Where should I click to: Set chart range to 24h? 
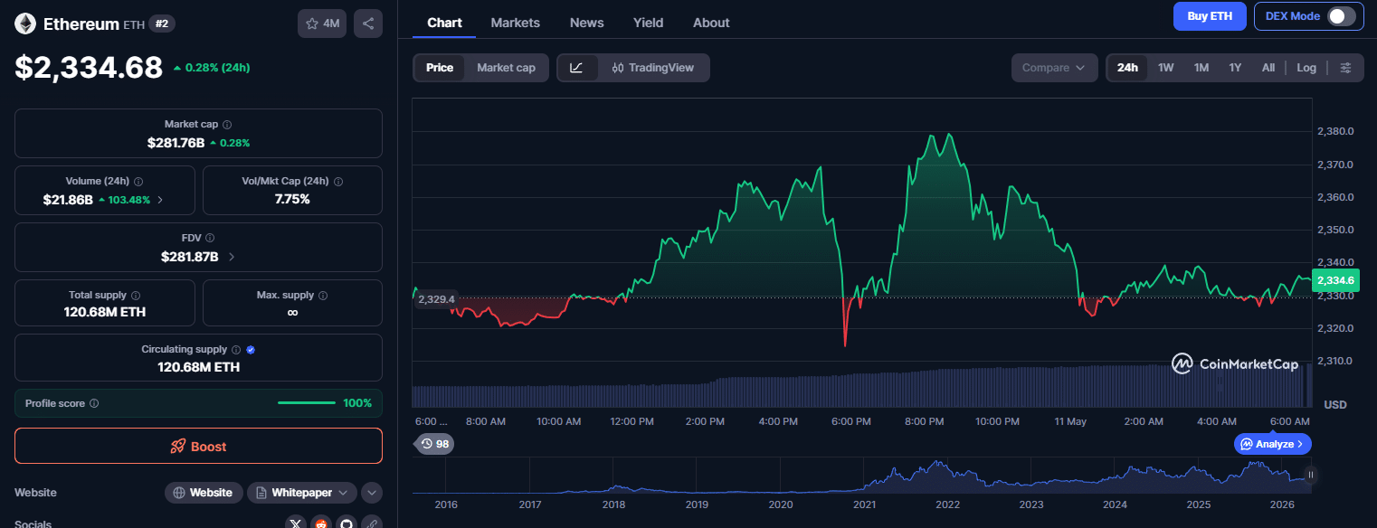coord(1127,68)
